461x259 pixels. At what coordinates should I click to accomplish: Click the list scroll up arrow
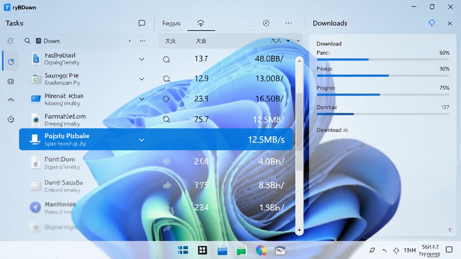pos(299,61)
